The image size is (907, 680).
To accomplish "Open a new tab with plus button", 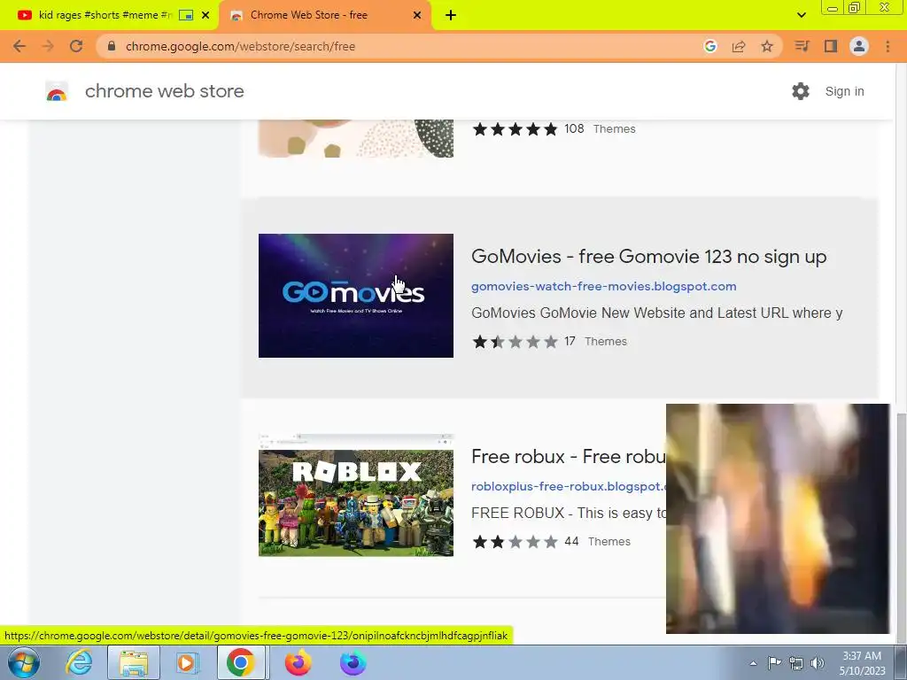I will [451, 16].
